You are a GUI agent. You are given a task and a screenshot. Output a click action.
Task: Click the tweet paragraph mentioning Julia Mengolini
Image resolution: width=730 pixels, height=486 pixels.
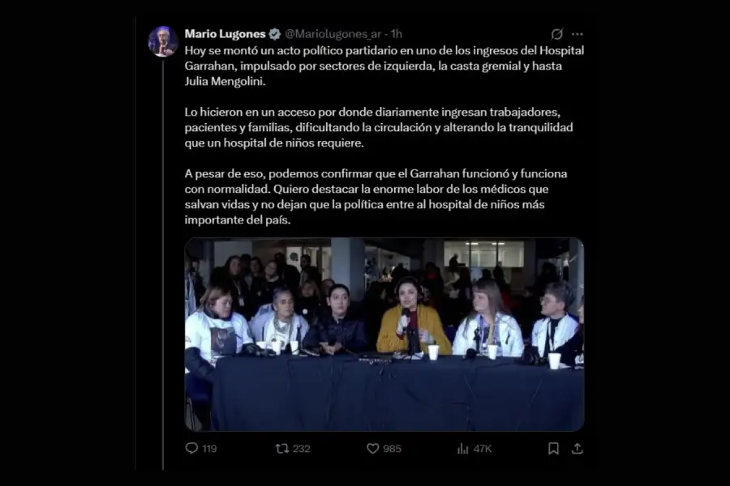coord(384,66)
